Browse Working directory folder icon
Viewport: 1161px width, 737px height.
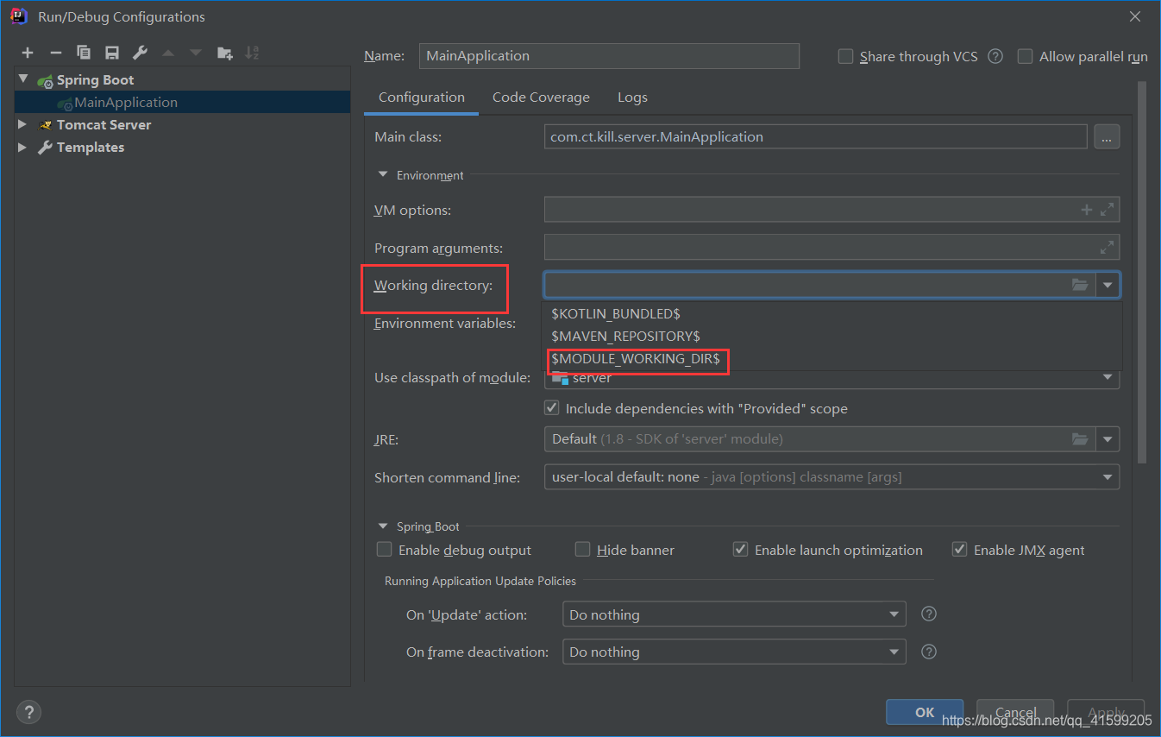click(1080, 285)
